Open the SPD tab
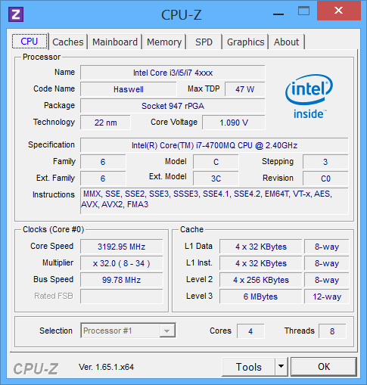Image resolution: width=367 pixels, height=385 pixels. (x=204, y=42)
